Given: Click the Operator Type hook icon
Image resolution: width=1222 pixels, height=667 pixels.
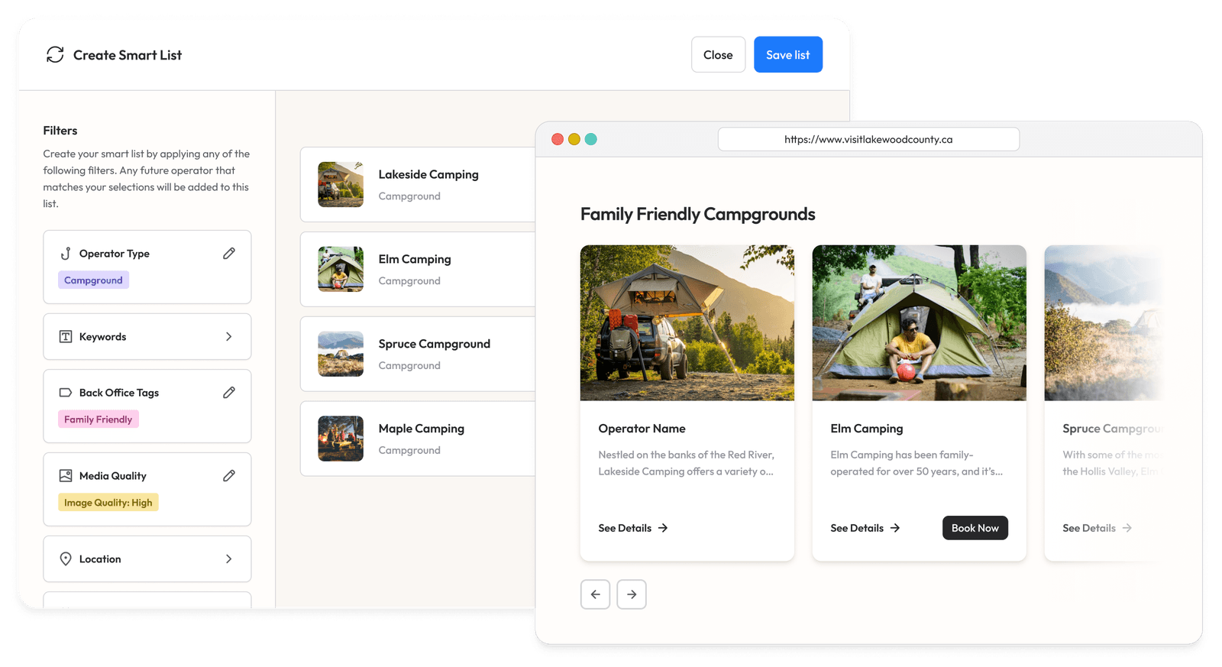Looking at the screenshot, I should (x=66, y=254).
